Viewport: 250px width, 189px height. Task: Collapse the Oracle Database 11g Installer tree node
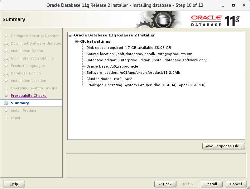pos(71,35)
